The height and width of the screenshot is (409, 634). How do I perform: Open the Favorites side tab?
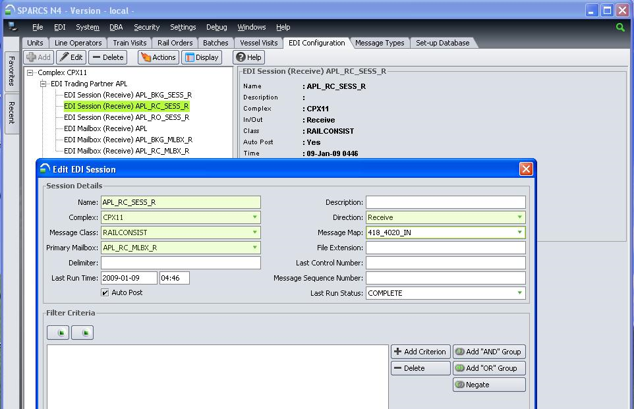(x=11, y=71)
